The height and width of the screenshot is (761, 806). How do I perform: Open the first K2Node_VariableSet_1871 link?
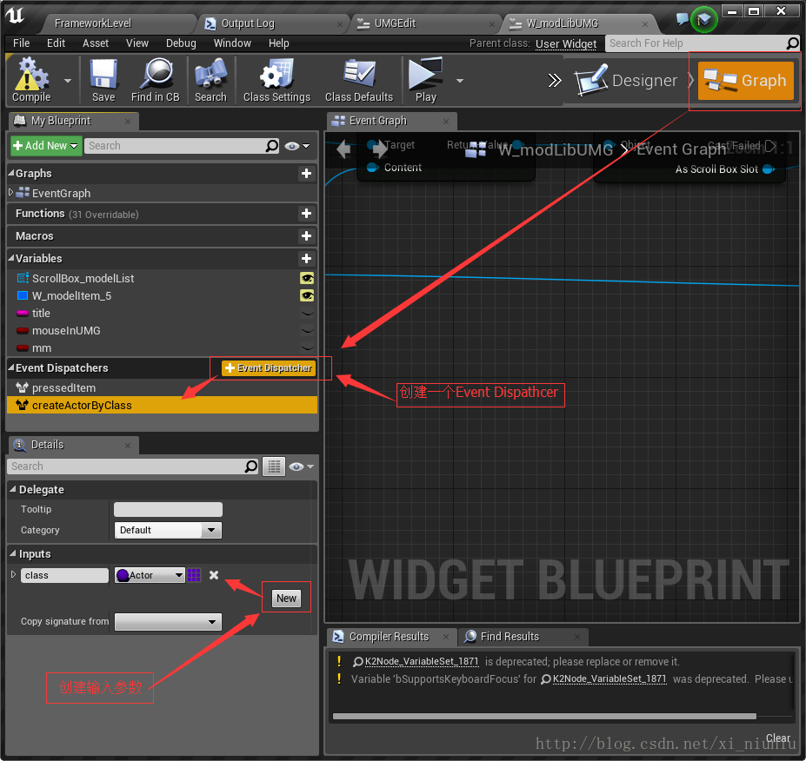pyautogui.click(x=422, y=661)
